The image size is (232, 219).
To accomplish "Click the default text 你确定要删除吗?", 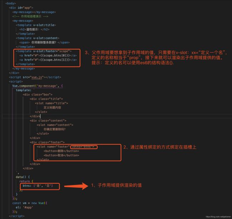I will (55, 129).
